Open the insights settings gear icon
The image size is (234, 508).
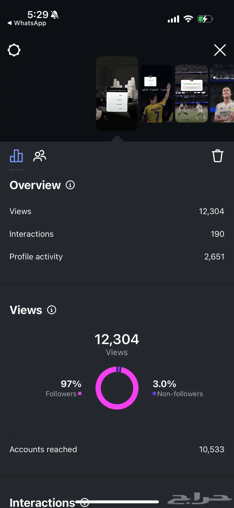click(14, 50)
